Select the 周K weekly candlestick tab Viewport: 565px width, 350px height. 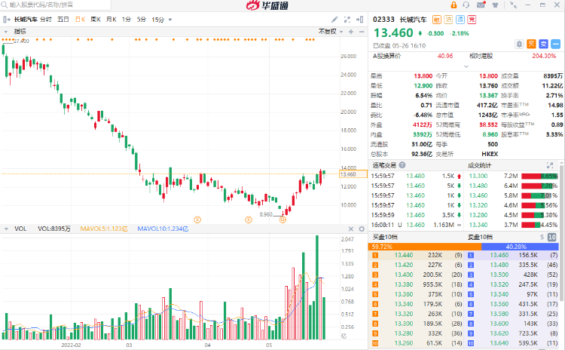96,20
